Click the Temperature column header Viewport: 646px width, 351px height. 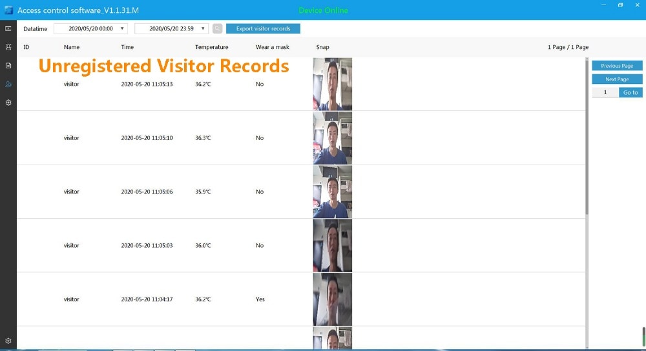tap(211, 47)
